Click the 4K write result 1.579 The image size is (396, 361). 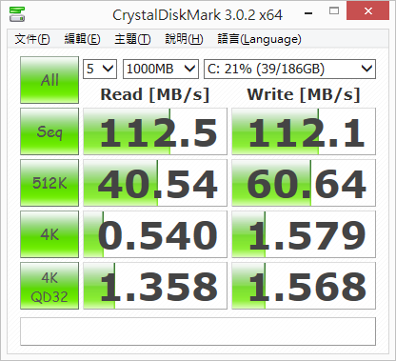click(304, 234)
